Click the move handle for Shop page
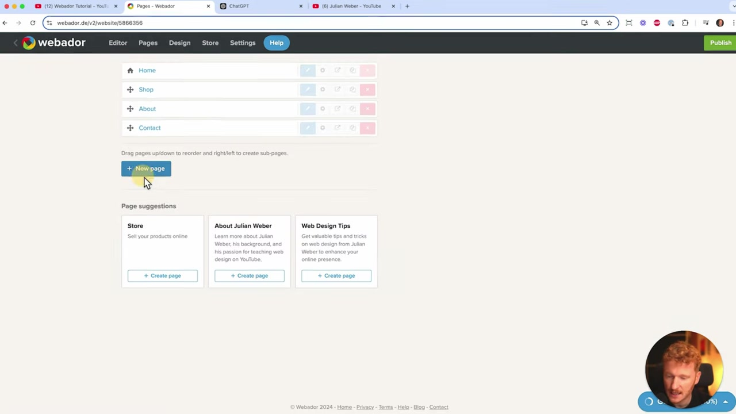Screen dimensions: 736x414 click(x=130, y=90)
